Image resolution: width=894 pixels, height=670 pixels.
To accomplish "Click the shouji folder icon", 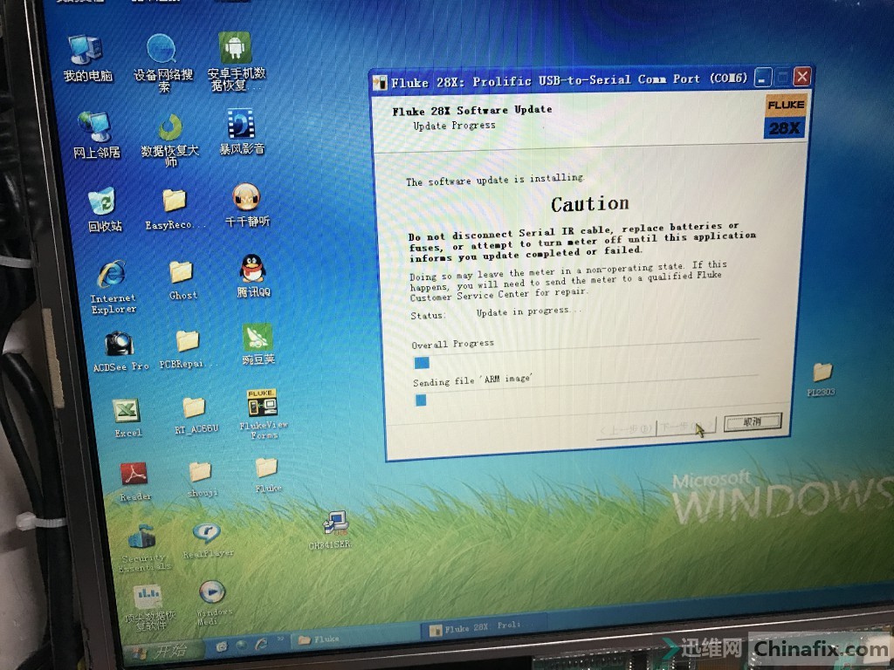I will pos(202,479).
